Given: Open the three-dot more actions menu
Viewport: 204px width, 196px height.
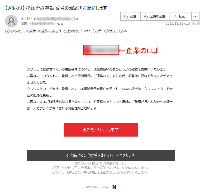Looking at the screenshot, I should pos(195,16).
